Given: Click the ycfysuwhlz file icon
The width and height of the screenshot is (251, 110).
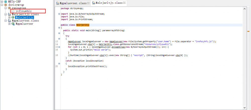Looking at the screenshot, I should click(13, 11).
